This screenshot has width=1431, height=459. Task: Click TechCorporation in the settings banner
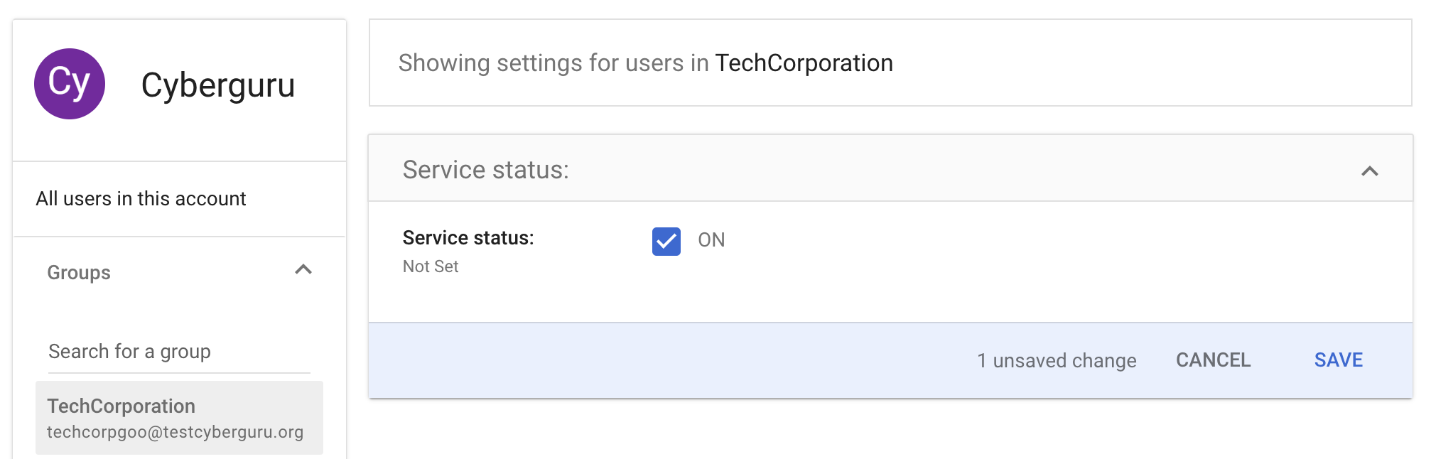pyautogui.click(x=804, y=63)
